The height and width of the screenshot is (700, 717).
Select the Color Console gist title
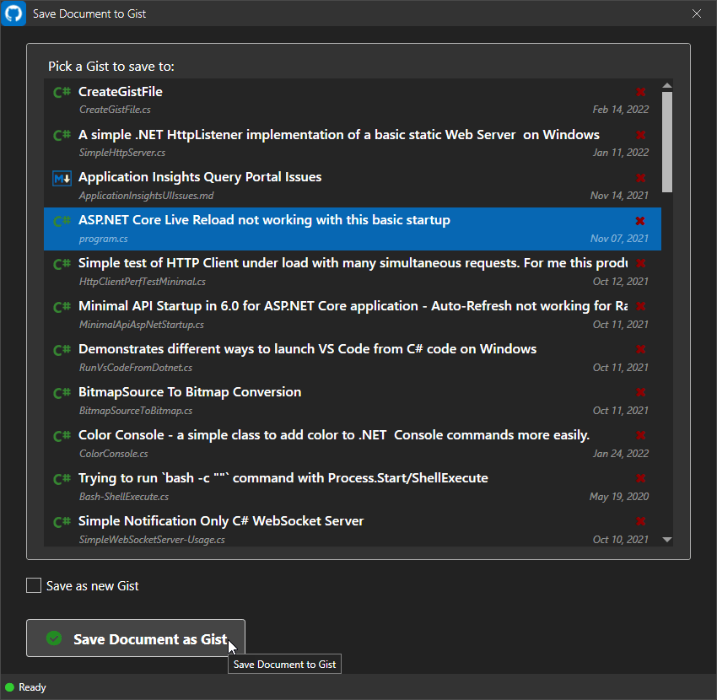(334, 435)
